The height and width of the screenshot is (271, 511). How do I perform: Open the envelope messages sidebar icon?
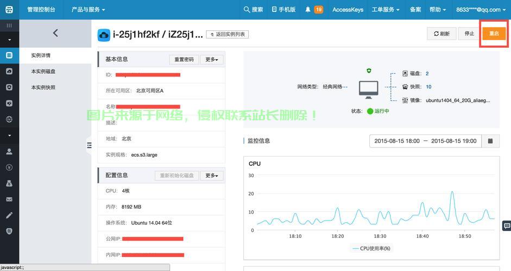(x=9, y=199)
